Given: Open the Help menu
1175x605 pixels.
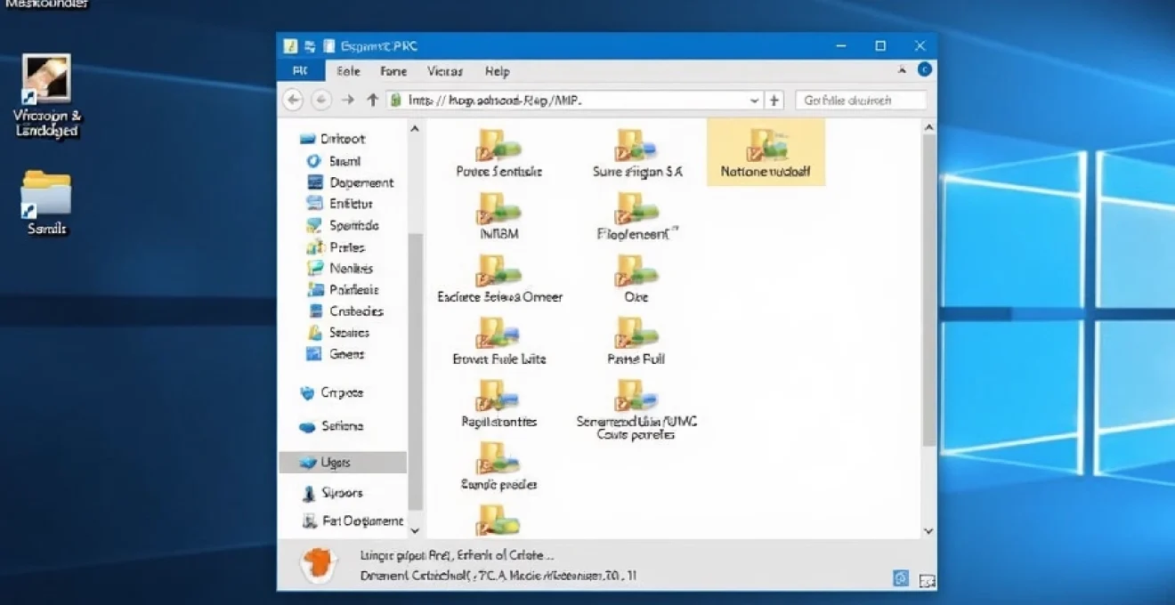Looking at the screenshot, I should (498, 71).
